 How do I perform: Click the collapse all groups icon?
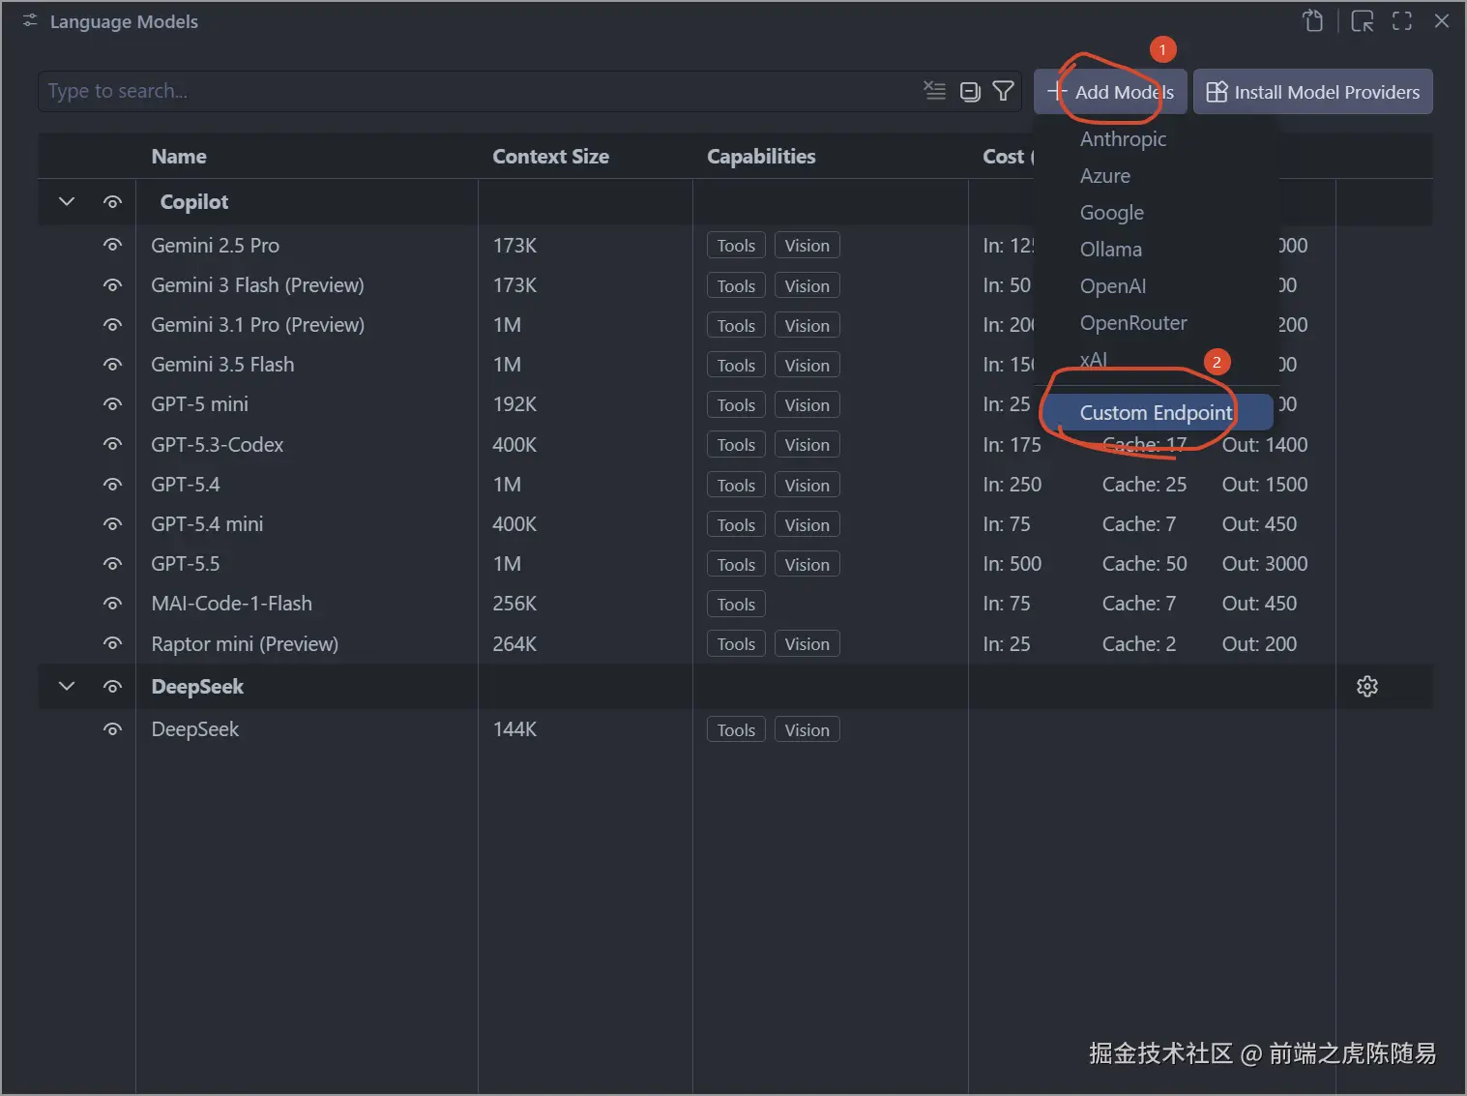pos(970,91)
